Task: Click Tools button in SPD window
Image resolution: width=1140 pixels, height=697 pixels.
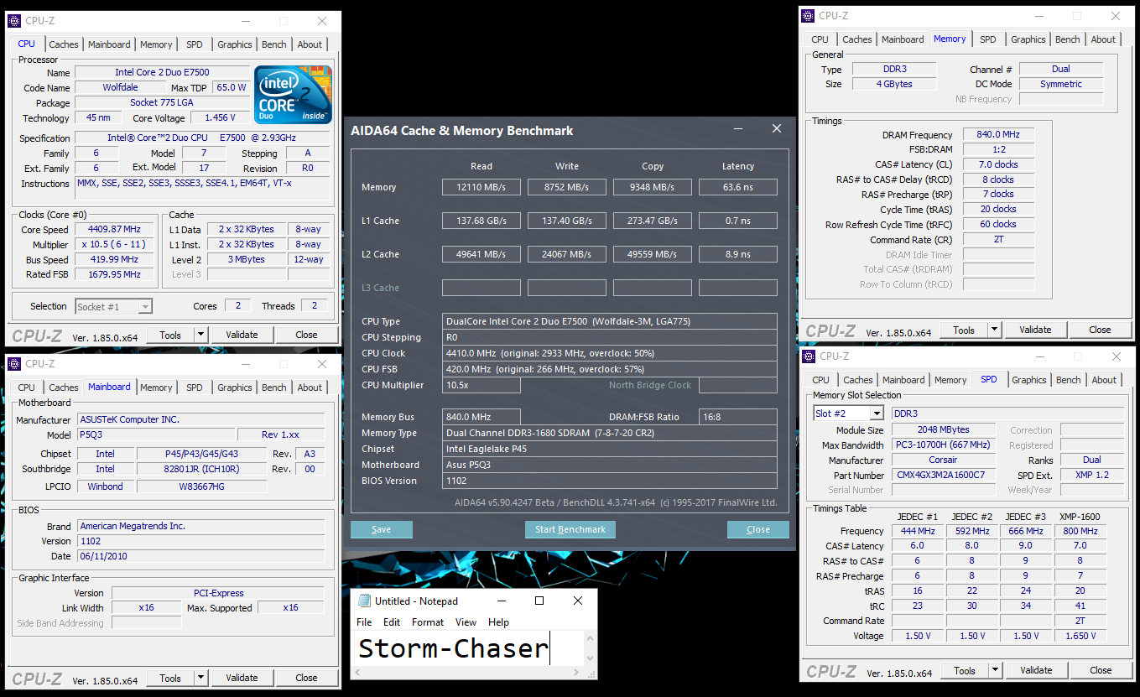Action: (965, 670)
